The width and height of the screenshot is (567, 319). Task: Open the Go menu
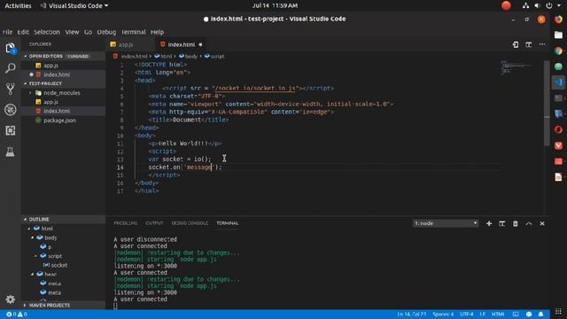88,32
